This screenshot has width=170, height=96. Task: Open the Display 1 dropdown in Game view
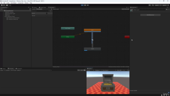point(98,70)
